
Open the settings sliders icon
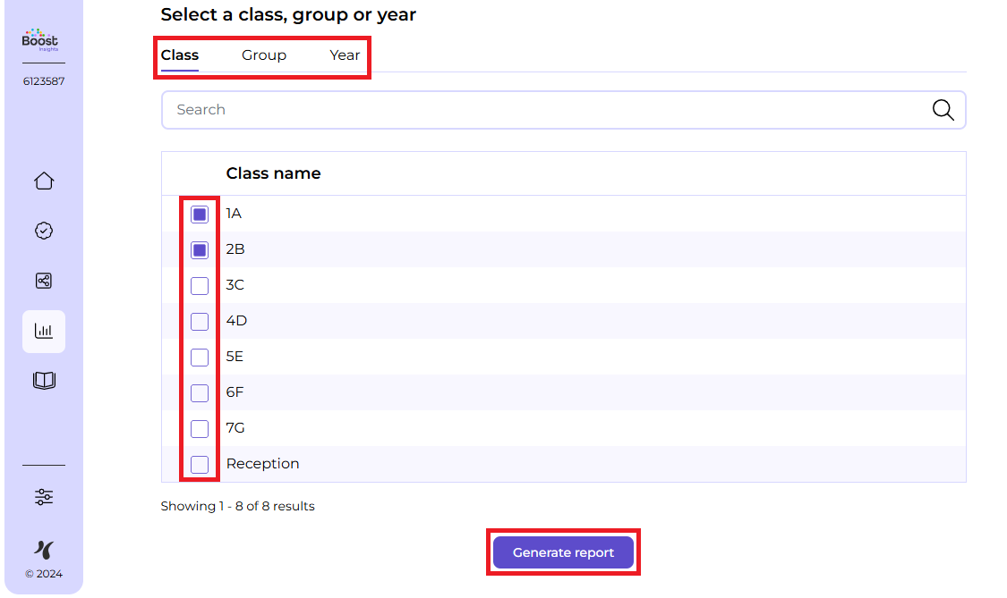44,497
